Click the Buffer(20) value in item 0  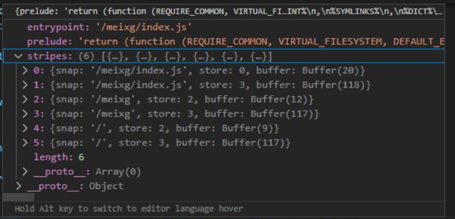(x=333, y=70)
